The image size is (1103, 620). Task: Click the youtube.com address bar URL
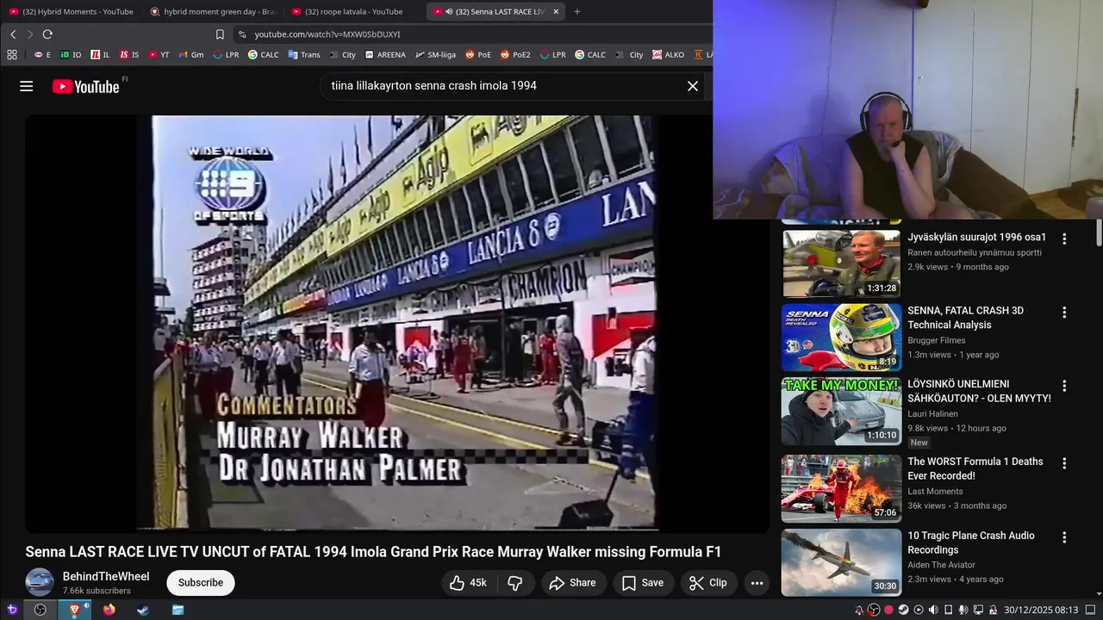click(x=327, y=34)
